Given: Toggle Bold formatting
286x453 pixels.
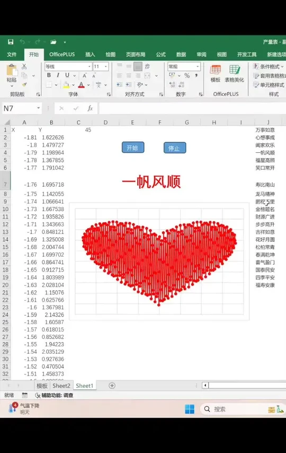Looking at the screenshot, I should pos(49,75).
